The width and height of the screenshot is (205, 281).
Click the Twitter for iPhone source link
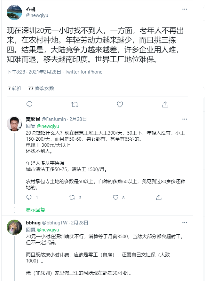pos(83,72)
